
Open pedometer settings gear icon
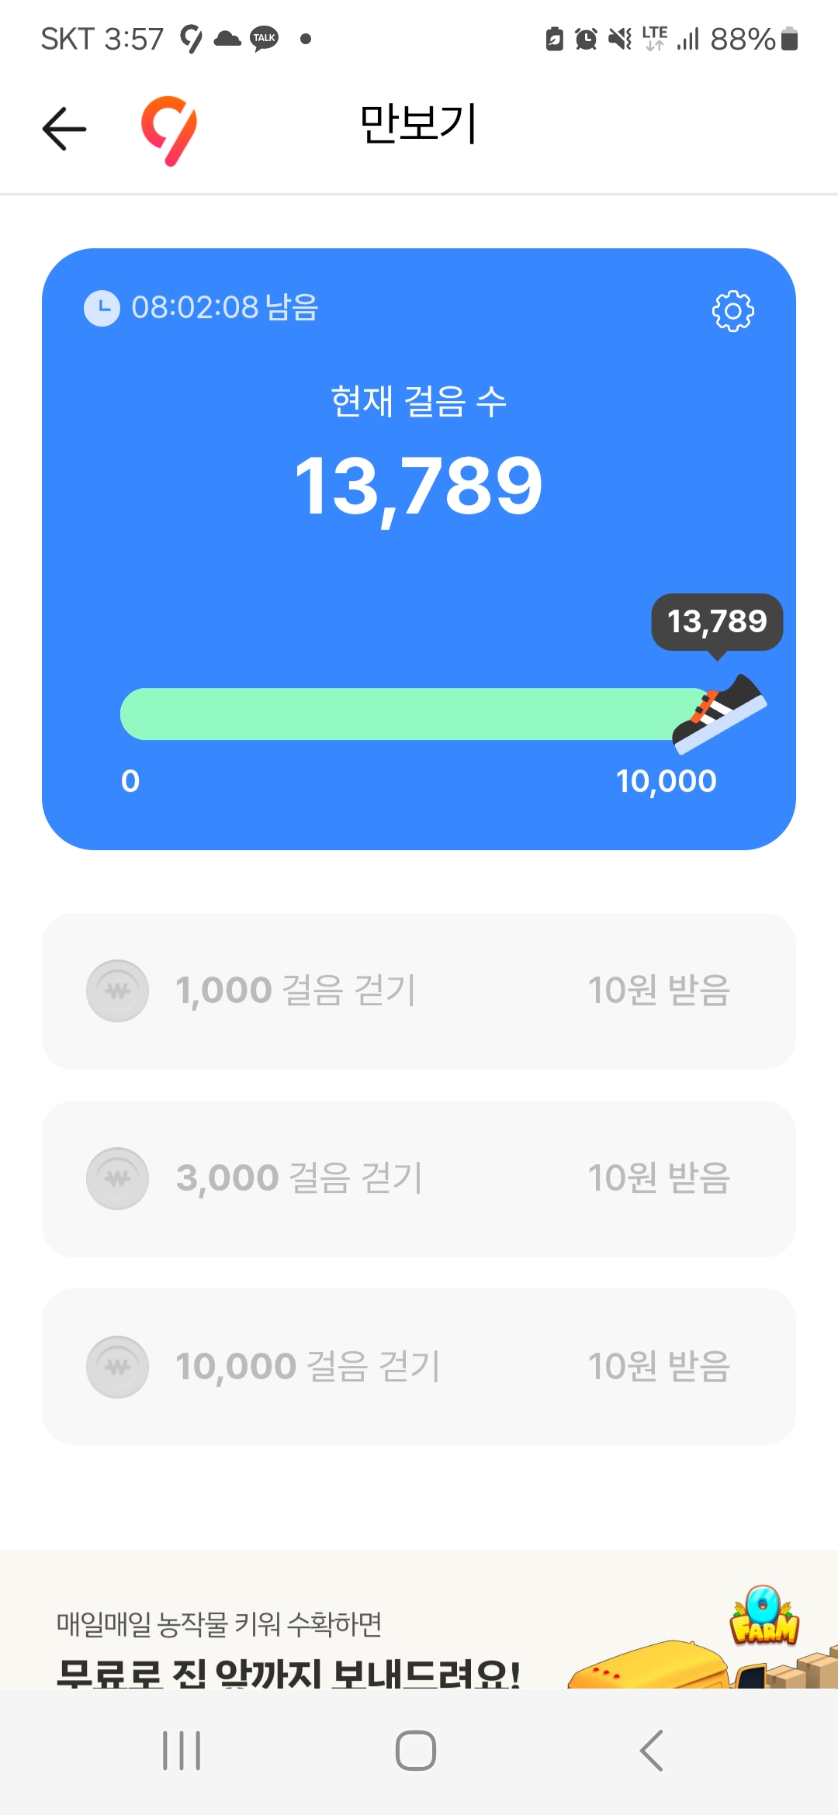(x=732, y=311)
